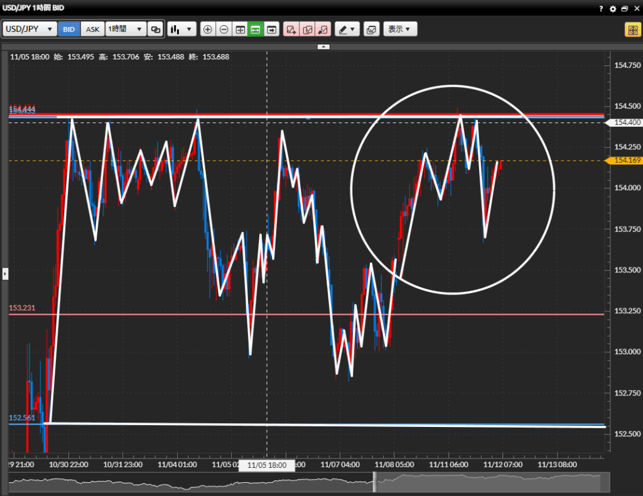The height and width of the screenshot is (496, 643).
Task: Click the chart icon left of 表示
Action: click(371, 30)
